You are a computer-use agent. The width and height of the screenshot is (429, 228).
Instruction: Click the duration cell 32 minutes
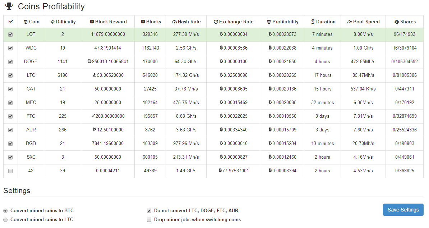323,103
